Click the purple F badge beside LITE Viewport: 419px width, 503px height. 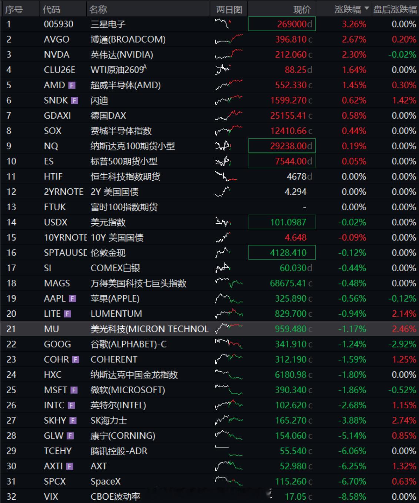[67, 314]
